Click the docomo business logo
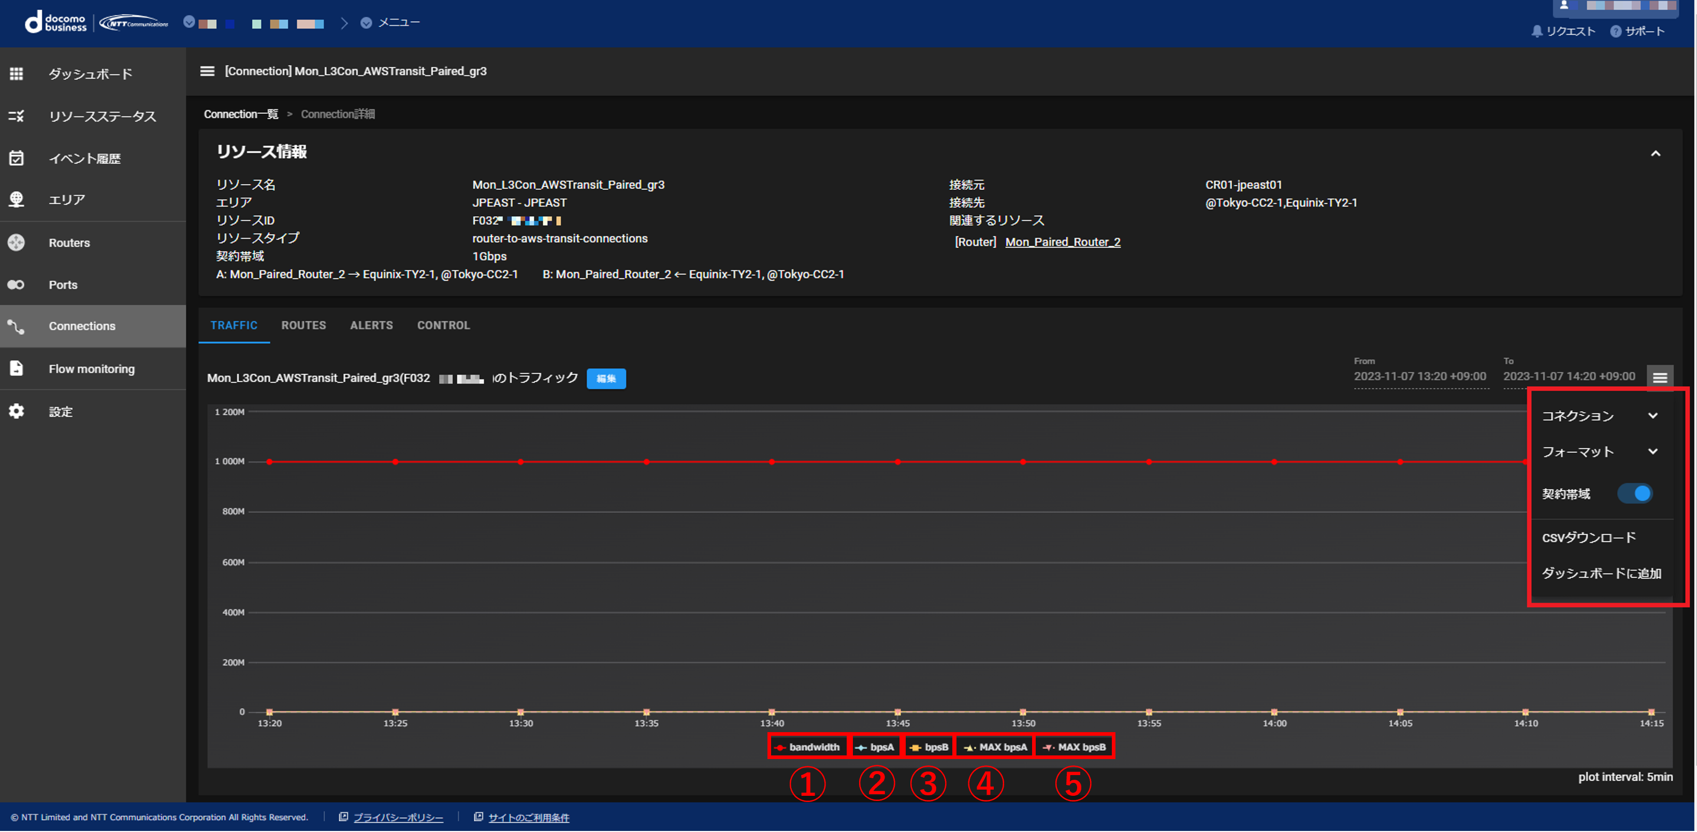The height and width of the screenshot is (832, 1697). pos(55,22)
